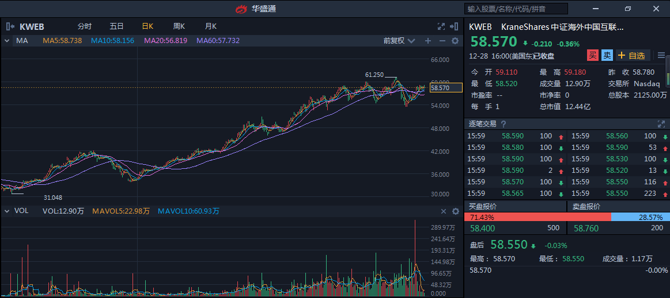This screenshot has height=298, width=670.
Task: Open VOL indicator settings gear
Action: pos(455,211)
